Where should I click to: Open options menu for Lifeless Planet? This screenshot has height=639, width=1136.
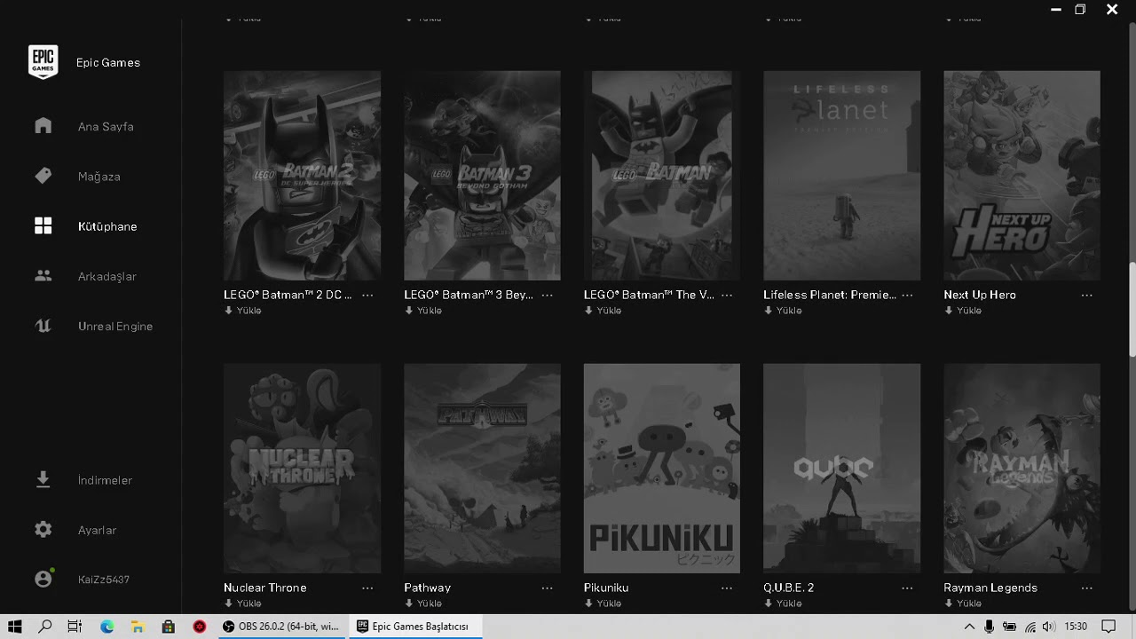(x=907, y=296)
